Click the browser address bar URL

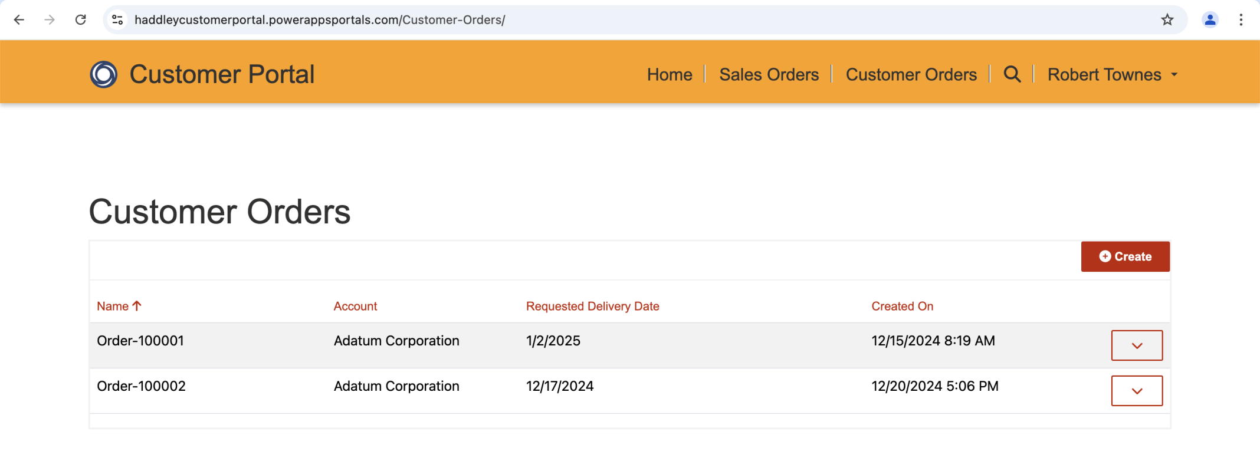coord(320,20)
